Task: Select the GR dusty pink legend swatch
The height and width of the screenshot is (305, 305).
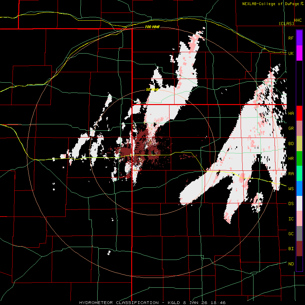Action: point(299,128)
